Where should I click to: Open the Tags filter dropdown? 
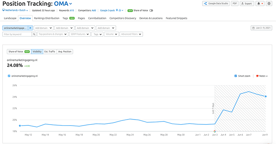pyautogui.click(x=98, y=34)
